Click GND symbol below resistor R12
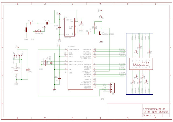Screen dimensions: 173x122 [81, 30]
